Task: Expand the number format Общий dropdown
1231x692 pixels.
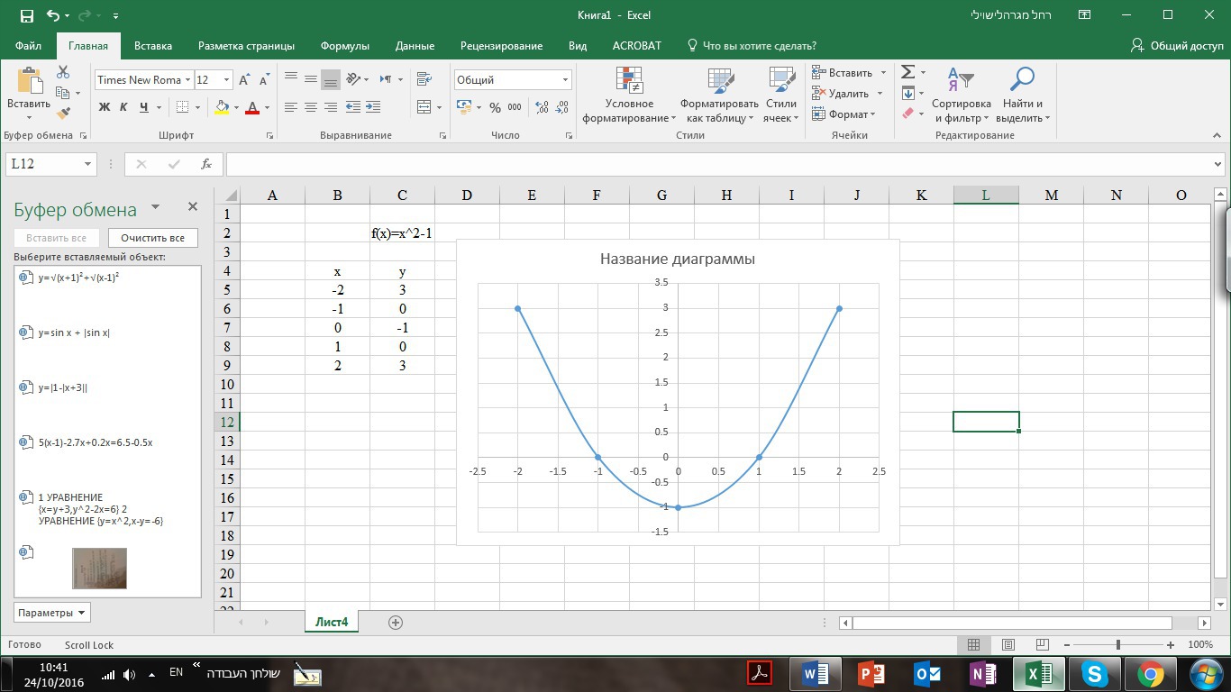Action: pos(565,80)
